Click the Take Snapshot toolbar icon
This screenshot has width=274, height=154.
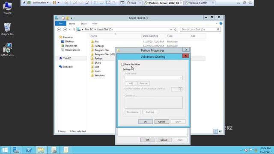coord(75,3)
